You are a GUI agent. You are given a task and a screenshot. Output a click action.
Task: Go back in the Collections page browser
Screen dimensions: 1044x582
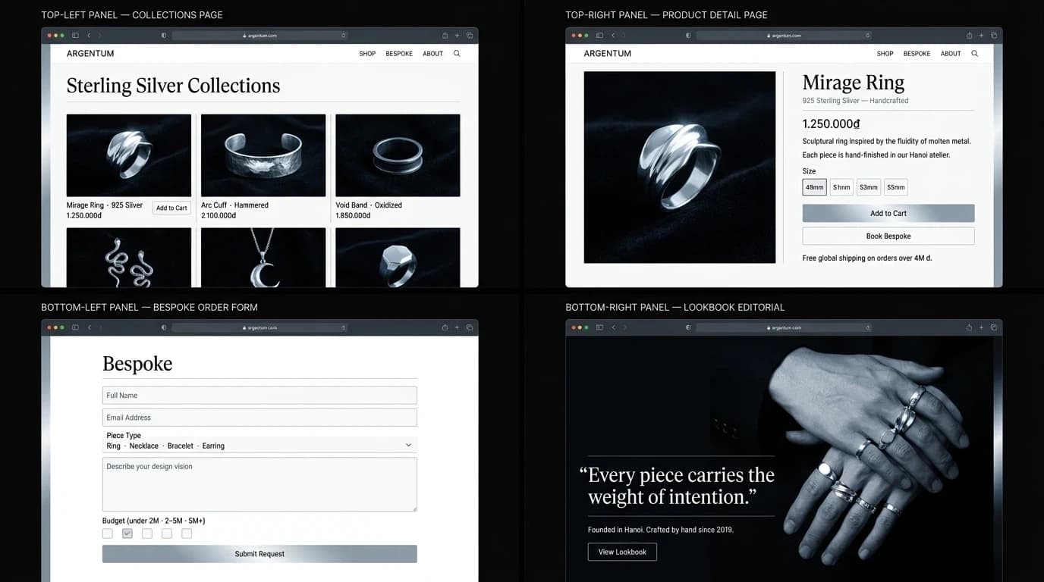pos(89,36)
